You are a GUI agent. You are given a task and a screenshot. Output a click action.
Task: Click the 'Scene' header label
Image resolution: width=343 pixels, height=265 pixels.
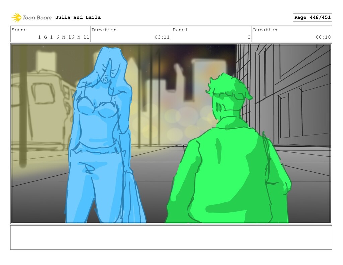19,30
